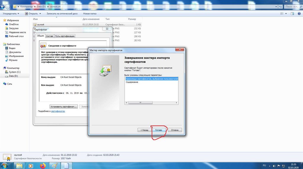Open the Упорядочить dropdown menu
The height and width of the screenshot is (169, 303).
click(11, 14)
